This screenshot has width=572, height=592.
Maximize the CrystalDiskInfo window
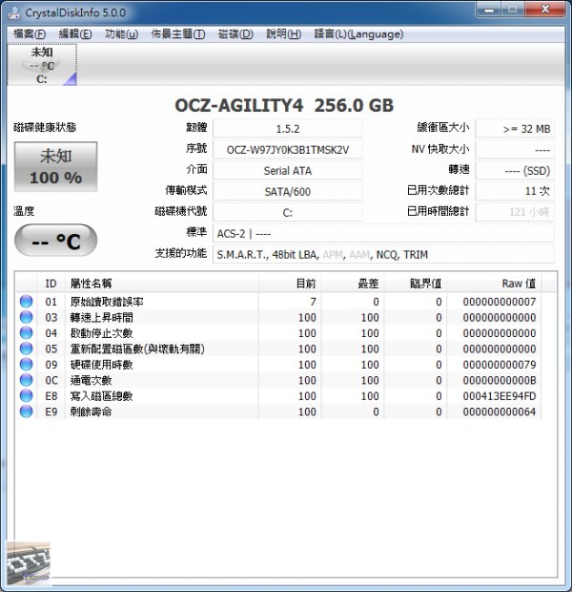pyautogui.click(x=513, y=10)
